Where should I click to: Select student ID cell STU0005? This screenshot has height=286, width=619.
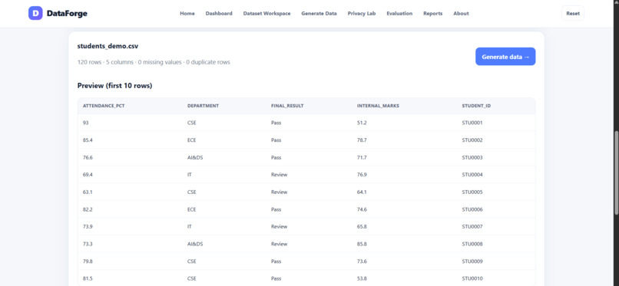point(472,192)
